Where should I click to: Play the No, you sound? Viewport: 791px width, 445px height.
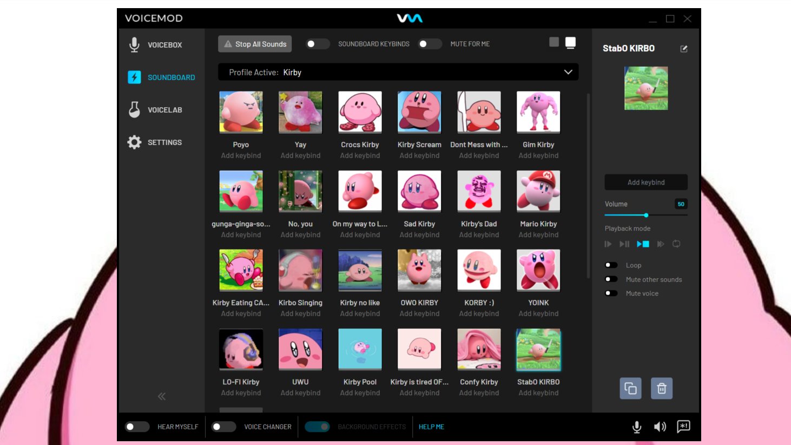pos(300,191)
